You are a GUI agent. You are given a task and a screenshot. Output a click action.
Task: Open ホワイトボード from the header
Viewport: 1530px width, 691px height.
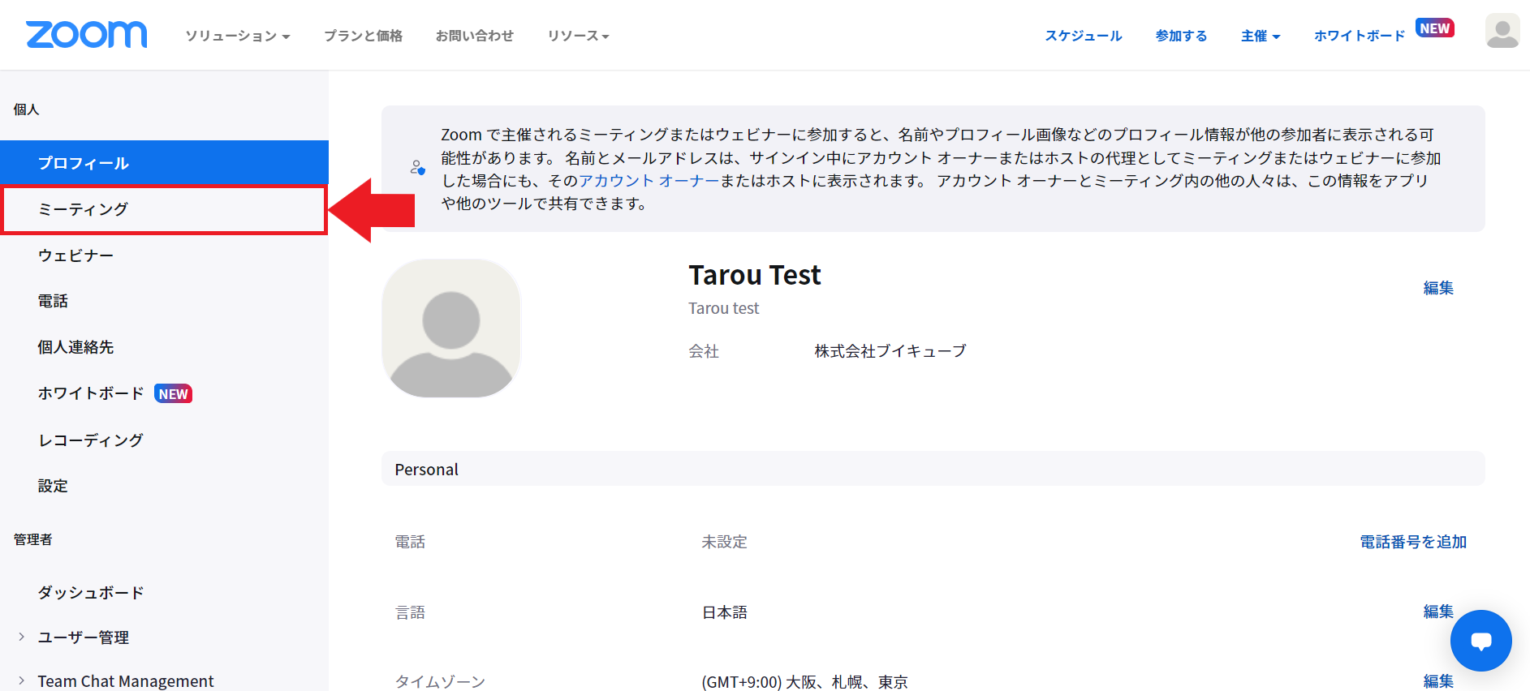pos(1360,36)
